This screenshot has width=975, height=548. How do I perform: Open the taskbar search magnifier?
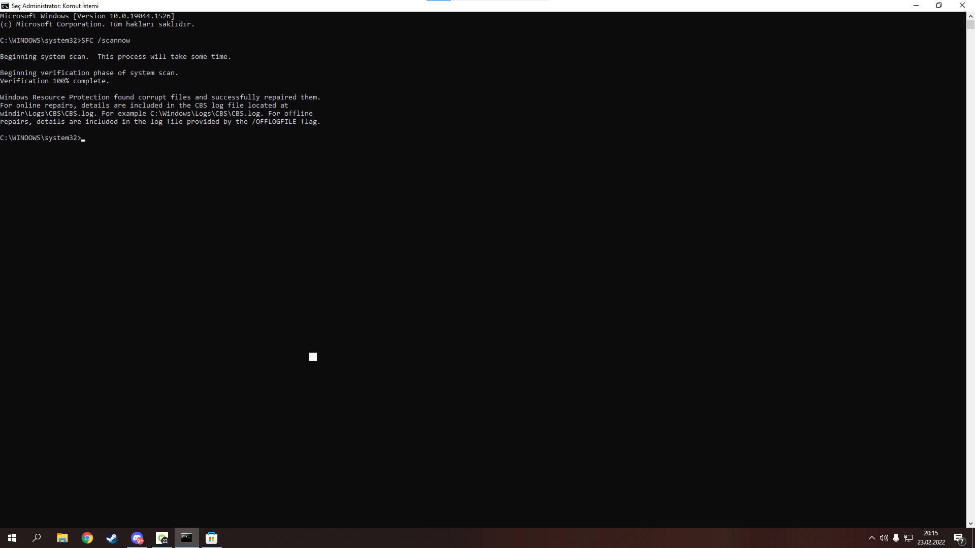tap(37, 538)
